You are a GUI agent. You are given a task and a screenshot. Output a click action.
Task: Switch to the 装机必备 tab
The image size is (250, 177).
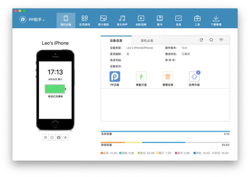pyautogui.click(x=147, y=40)
